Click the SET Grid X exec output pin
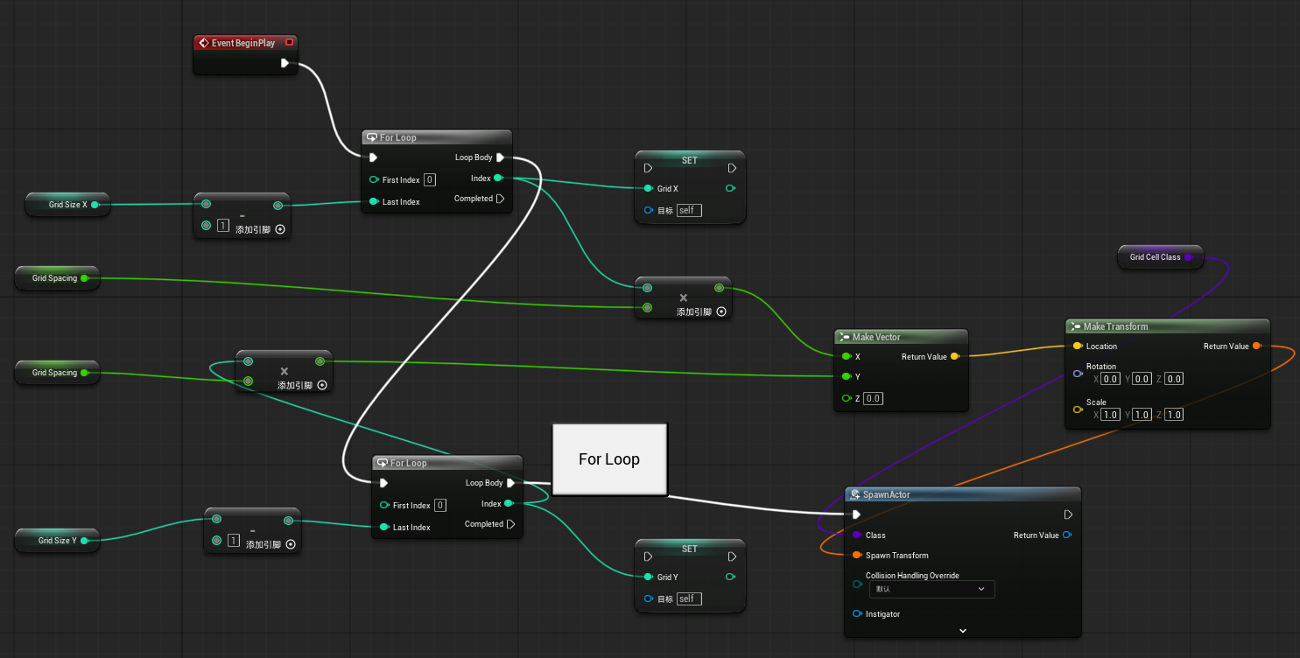The image size is (1300, 658). point(732,168)
